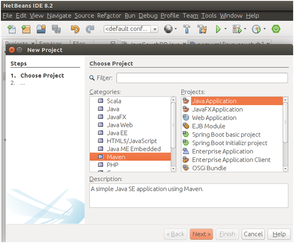The image size is (294, 243).
Task: Click the globe browser icon in toolbar
Action: pos(168,29)
